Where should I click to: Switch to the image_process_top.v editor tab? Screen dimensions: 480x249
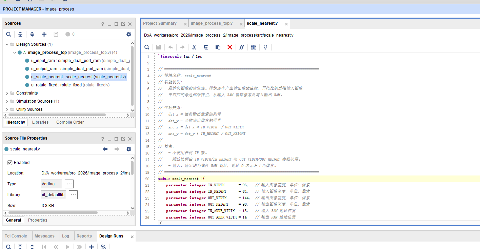click(x=212, y=23)
